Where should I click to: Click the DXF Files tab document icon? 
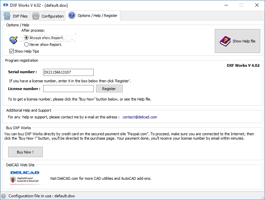(7, 16)
